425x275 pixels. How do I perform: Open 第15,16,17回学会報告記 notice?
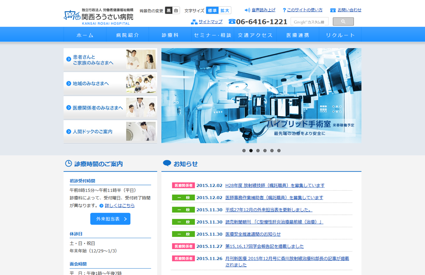click(x=265, y=246)
